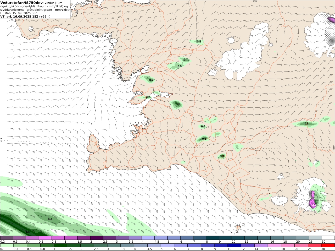
Task: Click the small island off the south coast
Action: (238, 228)
